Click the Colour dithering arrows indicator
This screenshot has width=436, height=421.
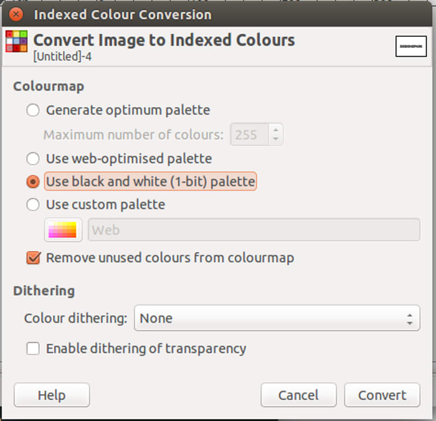pos(409,318)
